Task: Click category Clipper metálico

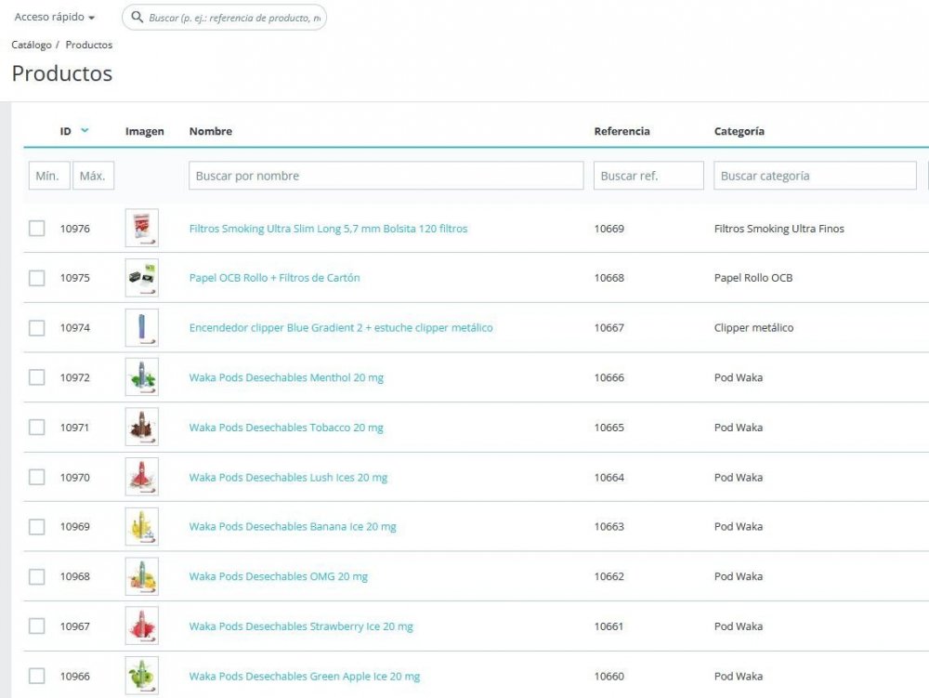Action: coord(753,328)
